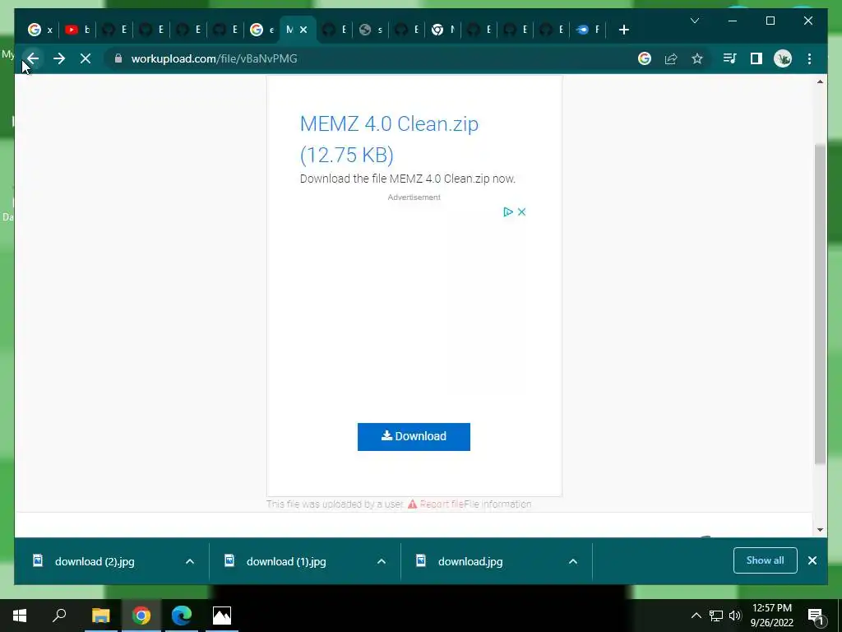Viewport: 842px width, 632px height.
Task: Click the vertical scrollbar thumb
Action: tap(820, 304)
